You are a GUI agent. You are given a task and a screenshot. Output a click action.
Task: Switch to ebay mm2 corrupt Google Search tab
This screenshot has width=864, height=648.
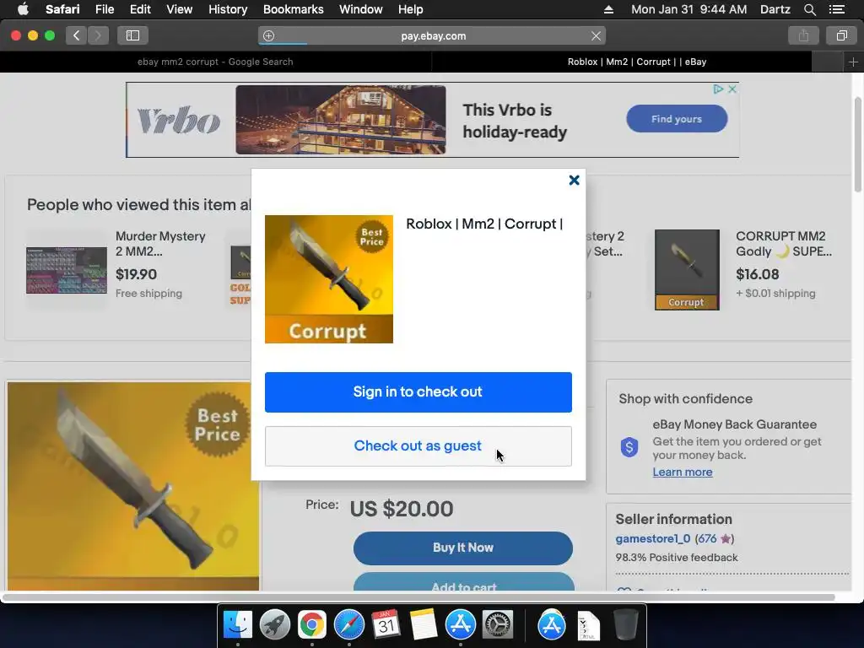pyautogui.click(x=215, y=62)
